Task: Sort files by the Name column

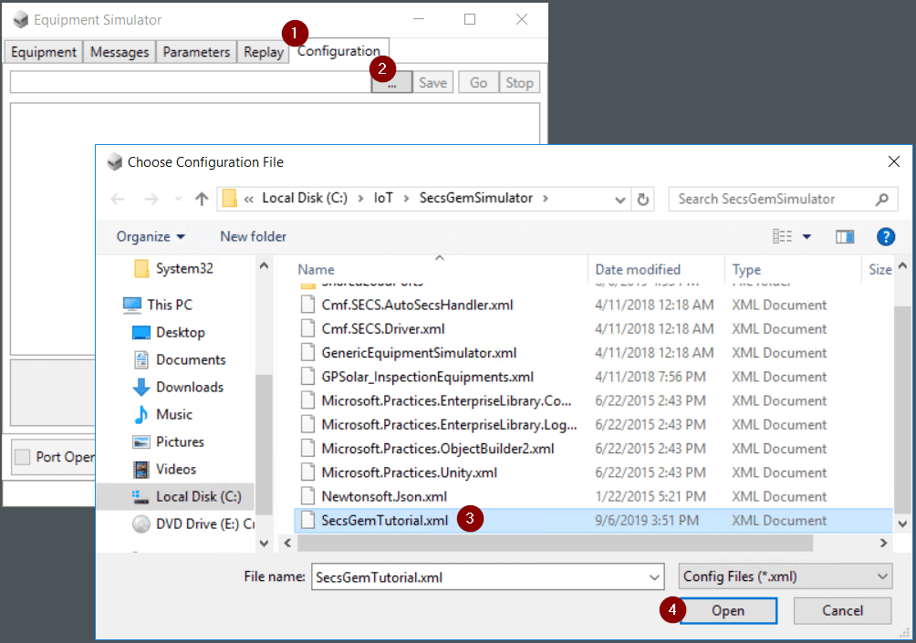Action: 316,270
